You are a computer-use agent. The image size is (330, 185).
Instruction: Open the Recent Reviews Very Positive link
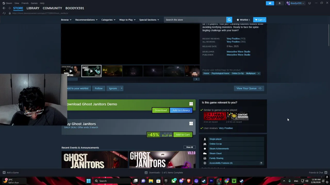coord(233,39)
